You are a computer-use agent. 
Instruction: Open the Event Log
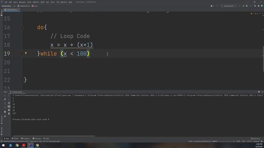255,139
